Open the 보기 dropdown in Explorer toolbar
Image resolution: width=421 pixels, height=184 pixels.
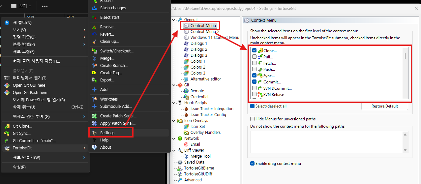pyautogui.click(x=21, y=6)
